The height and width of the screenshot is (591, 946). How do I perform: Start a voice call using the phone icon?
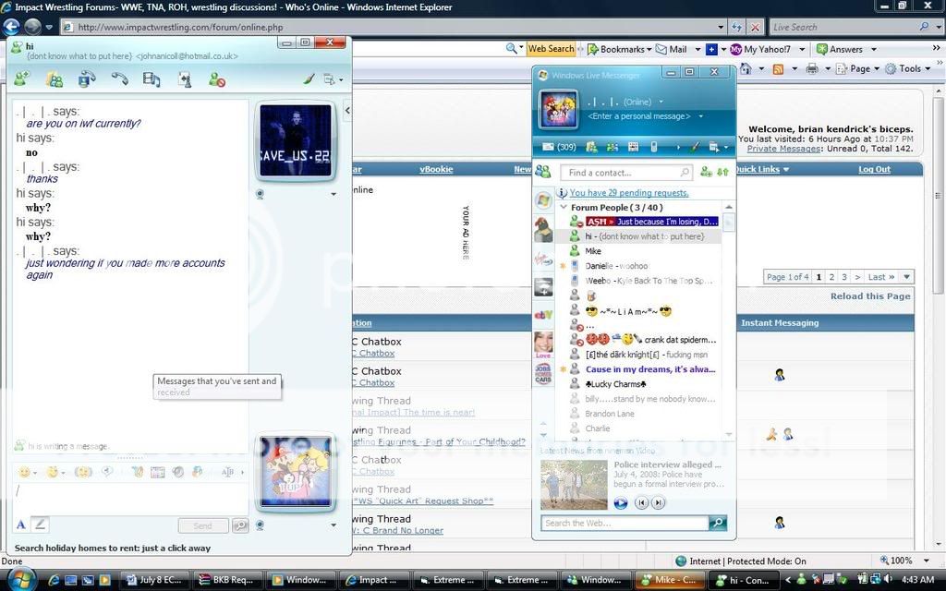[119, 80]
